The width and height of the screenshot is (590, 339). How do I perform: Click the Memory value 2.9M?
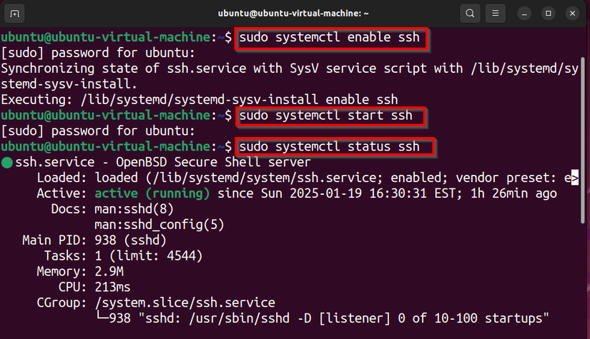108,272
